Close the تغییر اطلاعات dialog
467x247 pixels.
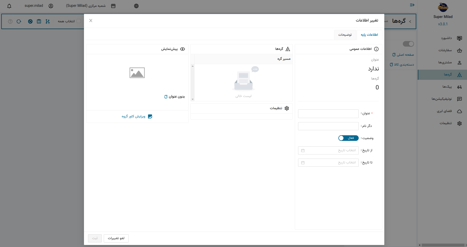coord(91,21)
